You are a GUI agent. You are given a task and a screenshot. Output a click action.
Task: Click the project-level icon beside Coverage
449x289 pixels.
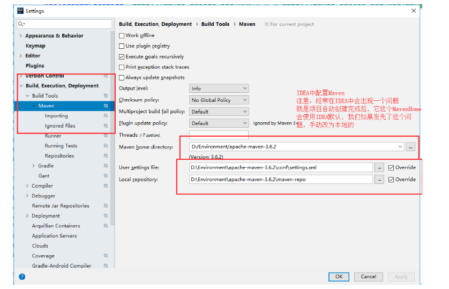[x=106, y=256]
